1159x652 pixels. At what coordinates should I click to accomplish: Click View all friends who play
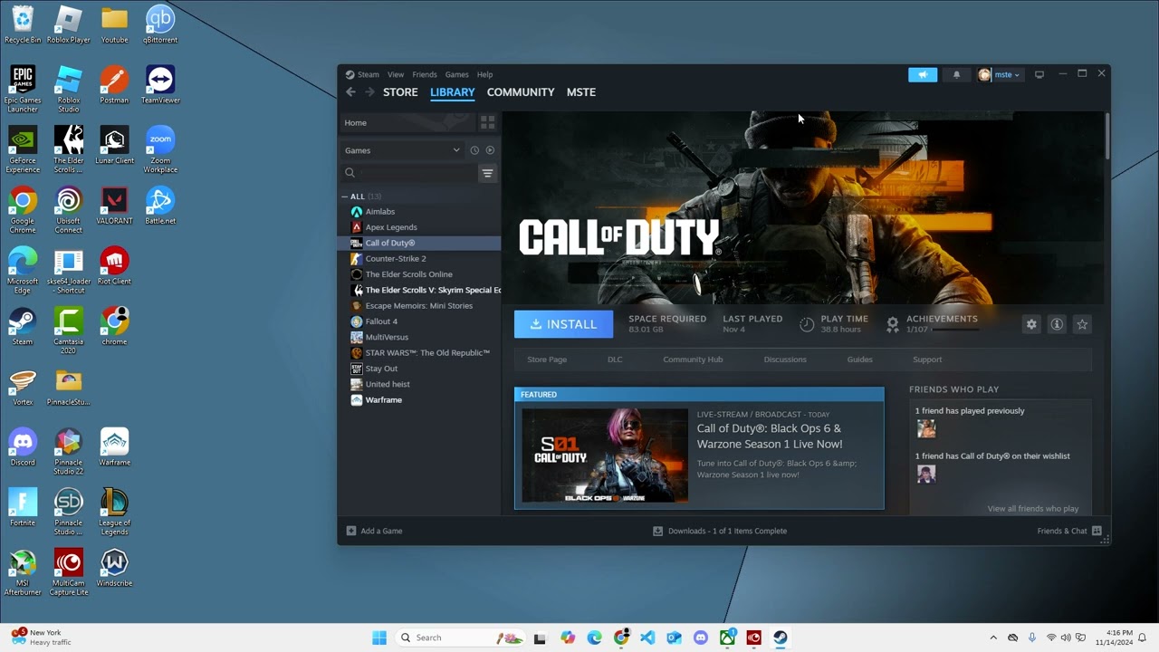[x=1033, y=509]
